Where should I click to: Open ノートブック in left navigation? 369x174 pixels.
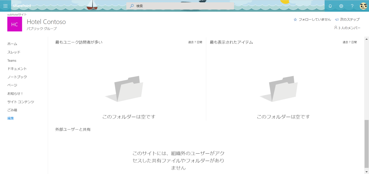(x=17, y=77)
